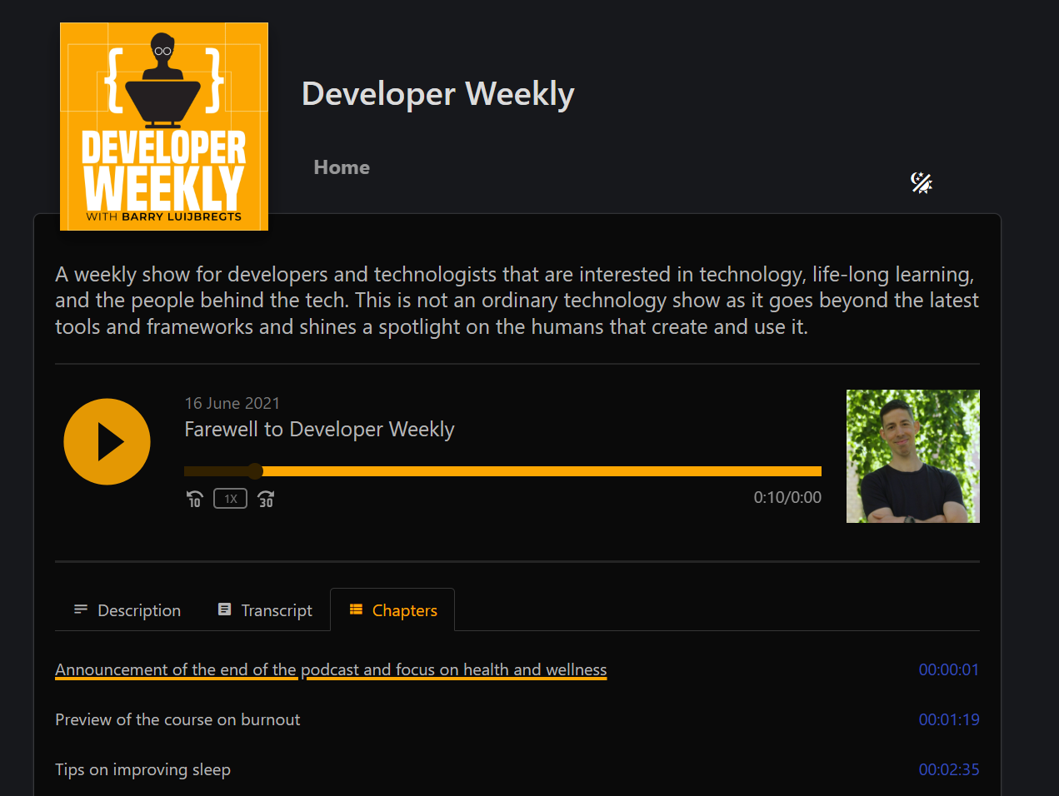This screenshot has height=796, width=1059.
Task: Click the 0:10/0:00 time display
Action: (x=787, y=497)
